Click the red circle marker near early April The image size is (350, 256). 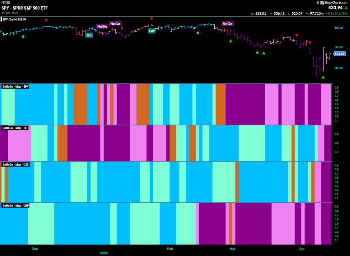coord(310,42)
